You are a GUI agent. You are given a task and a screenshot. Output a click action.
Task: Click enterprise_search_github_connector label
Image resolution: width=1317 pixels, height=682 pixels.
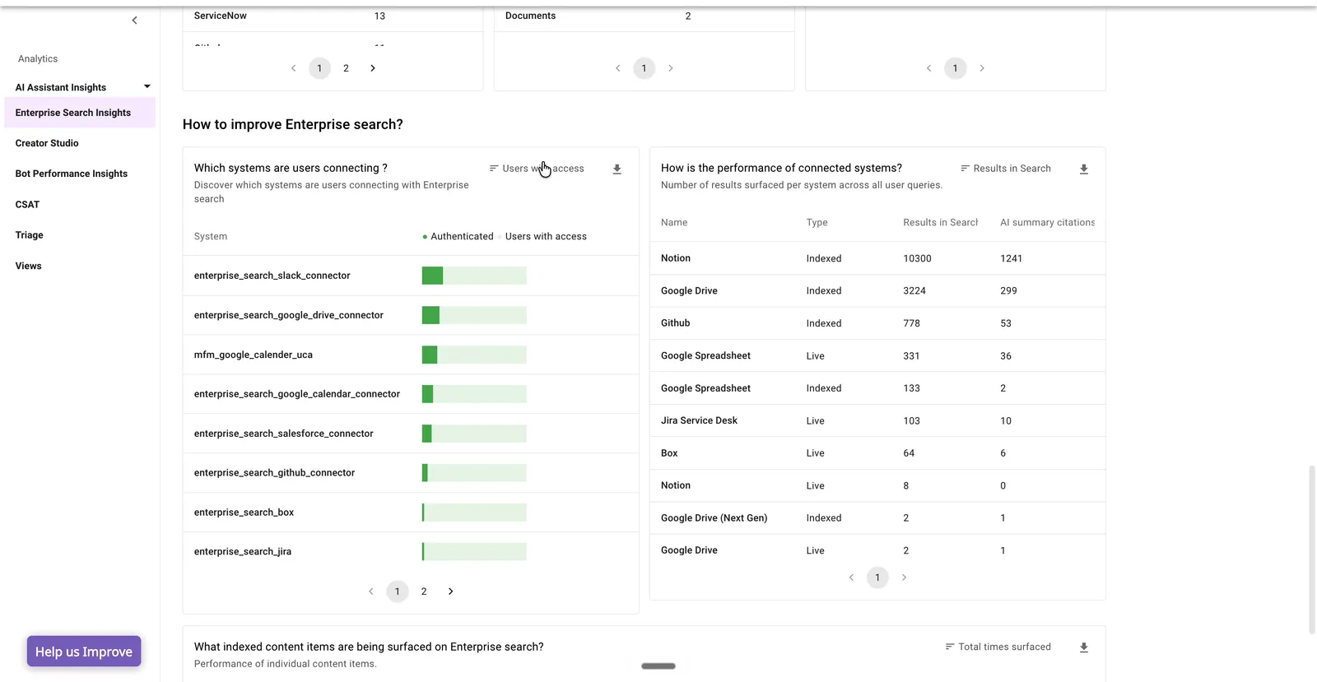pyautogui.click(x=275, y=473)
